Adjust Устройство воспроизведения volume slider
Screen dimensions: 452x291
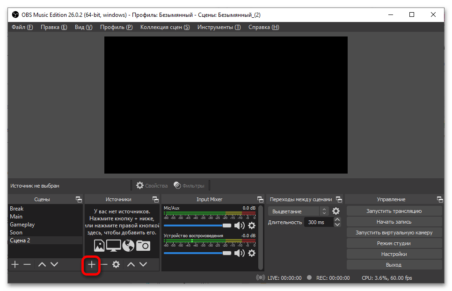(197, 253)
